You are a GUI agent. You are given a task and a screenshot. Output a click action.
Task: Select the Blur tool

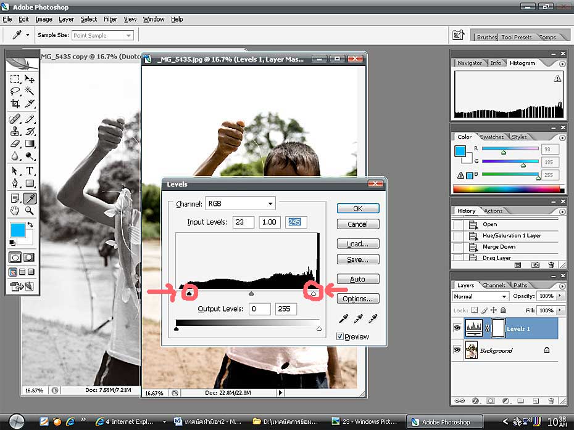pyautogui.click(x=15, y=156)
